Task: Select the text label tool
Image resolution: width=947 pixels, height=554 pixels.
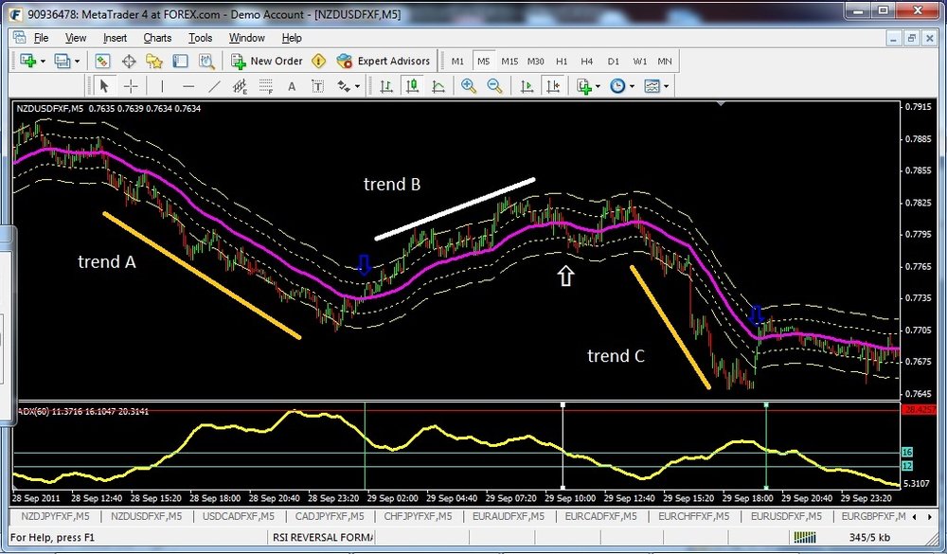Action: [x=317, y=86]
